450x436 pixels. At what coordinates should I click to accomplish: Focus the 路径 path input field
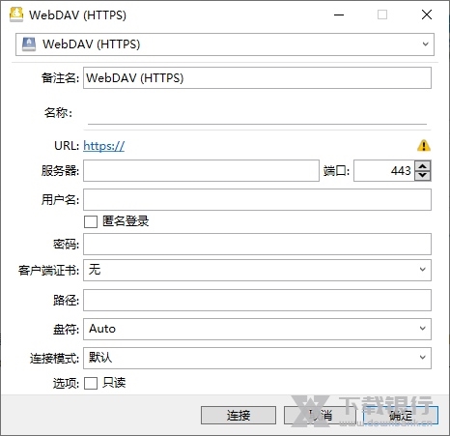[x=257, y=301]
